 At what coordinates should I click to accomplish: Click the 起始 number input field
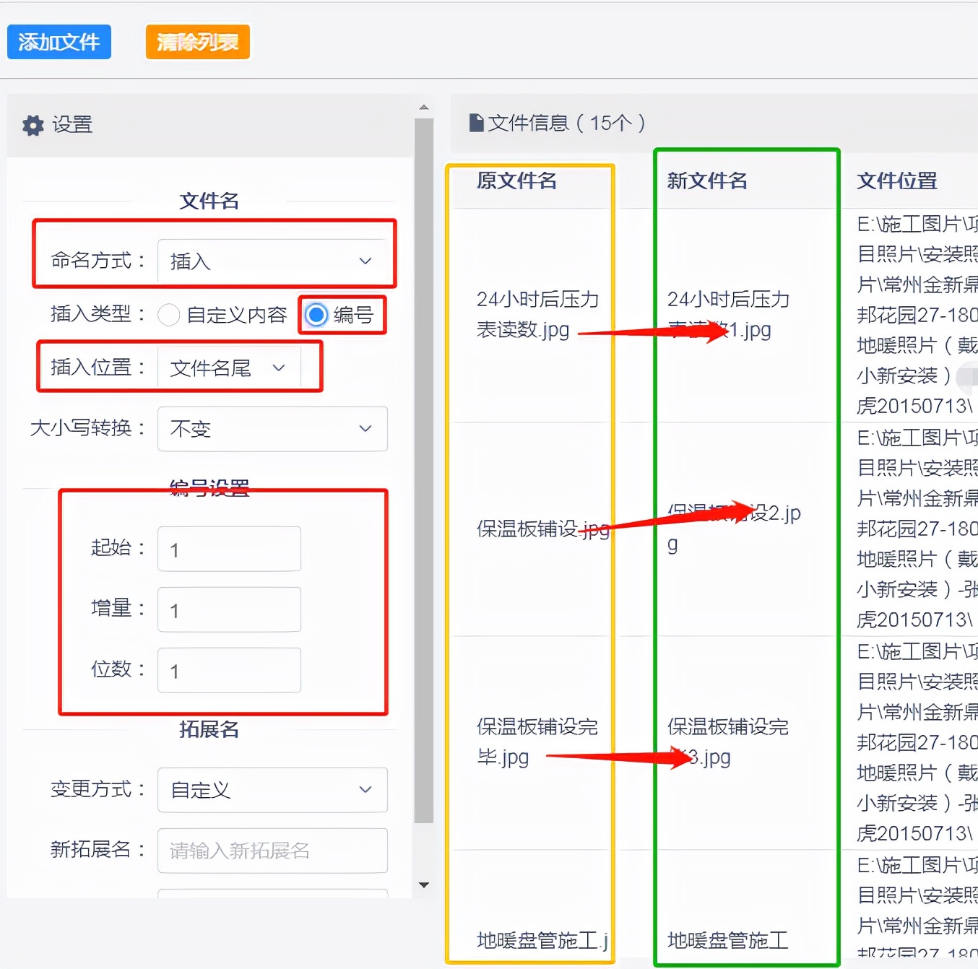point(228,549)
